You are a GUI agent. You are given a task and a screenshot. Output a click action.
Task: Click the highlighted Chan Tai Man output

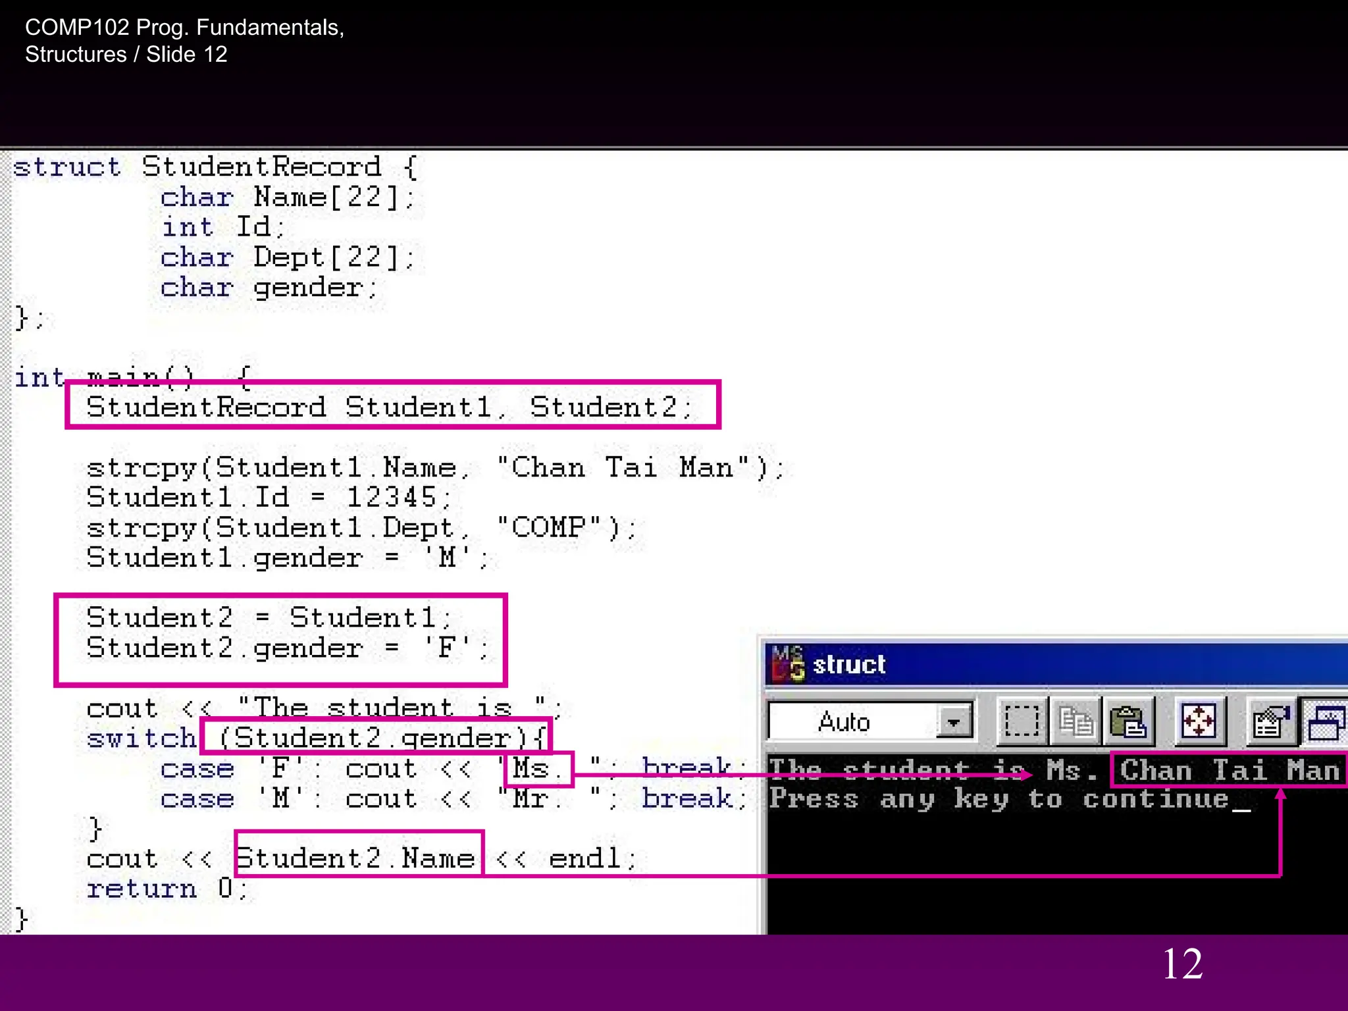click(1228, 770)
